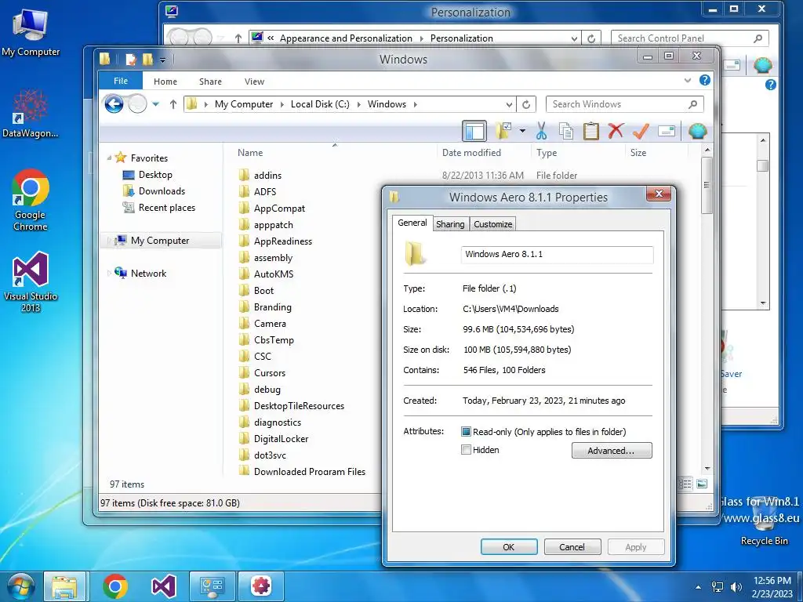This screenshot has width=803, height=602.
Task: Switch to details view icon in the status bar
Action: coord(685,484)
